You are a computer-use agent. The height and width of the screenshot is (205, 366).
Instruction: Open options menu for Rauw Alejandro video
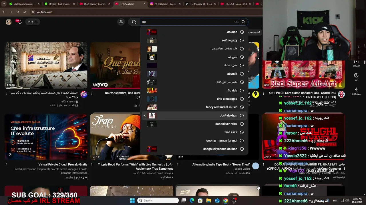coord(92,93)
